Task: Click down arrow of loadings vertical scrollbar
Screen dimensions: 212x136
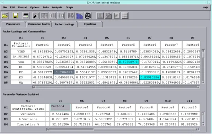Action: pyautogui.click(x=203, y=82)
